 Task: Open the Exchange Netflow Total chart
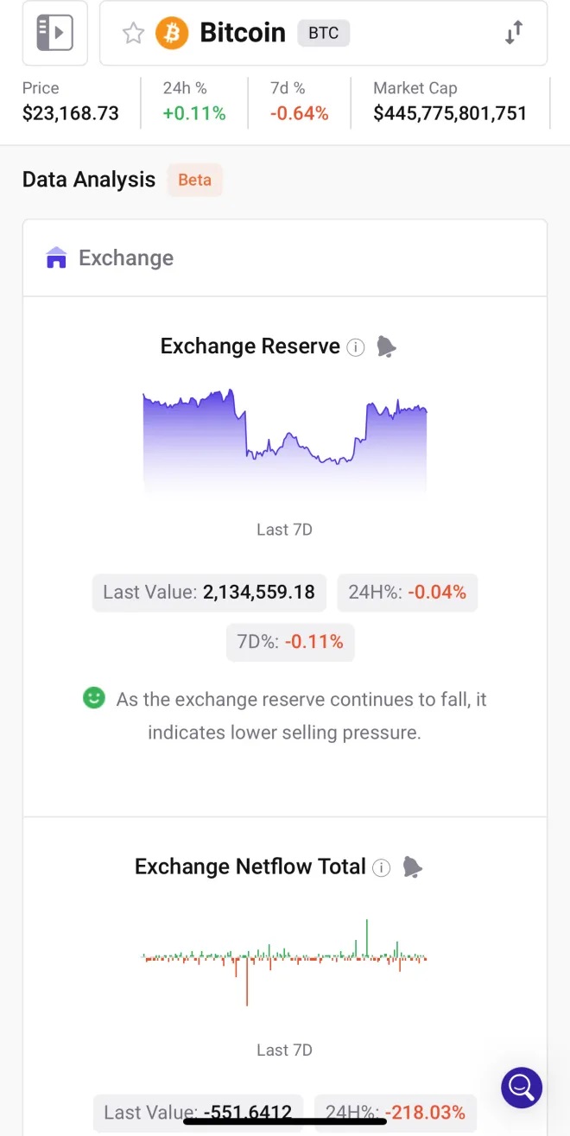coord(285,961)
